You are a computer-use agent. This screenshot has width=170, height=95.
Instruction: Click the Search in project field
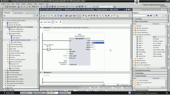106,7
